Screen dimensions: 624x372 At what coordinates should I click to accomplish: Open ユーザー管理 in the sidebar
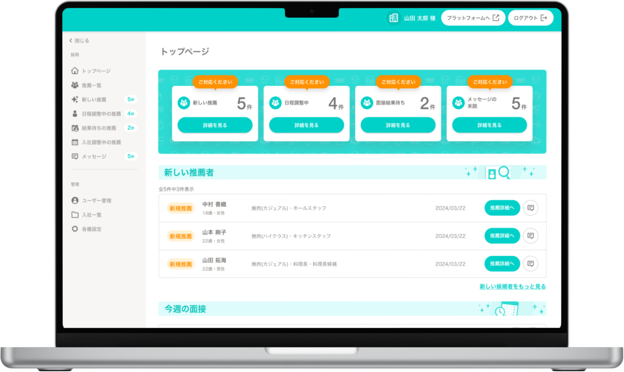click(96, 201)
